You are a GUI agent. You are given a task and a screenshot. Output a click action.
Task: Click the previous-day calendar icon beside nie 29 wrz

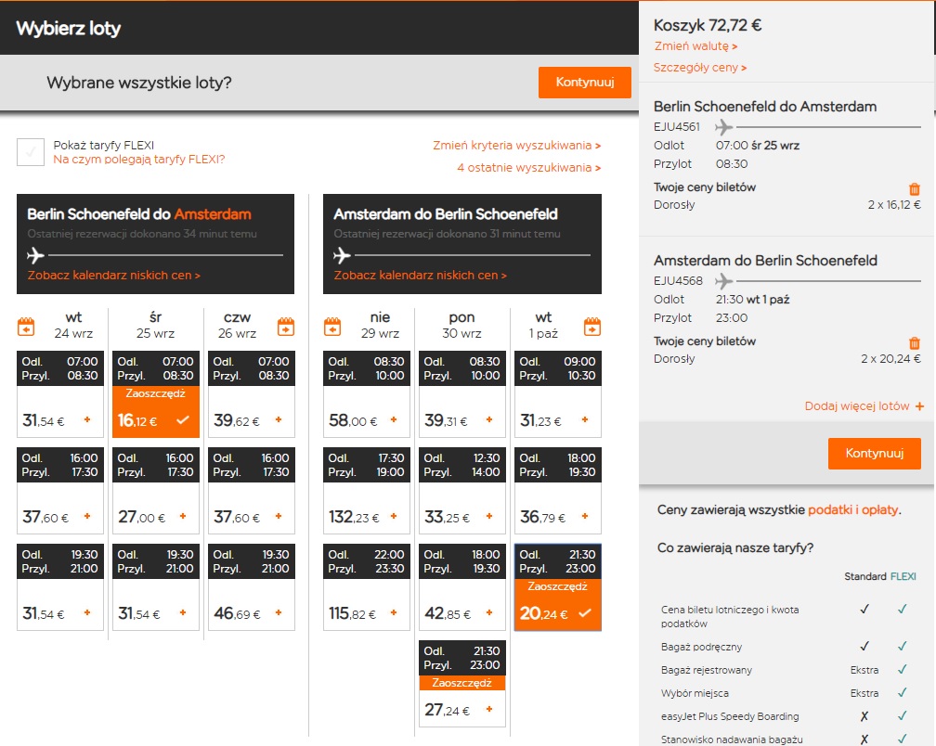tap(332, 327)
